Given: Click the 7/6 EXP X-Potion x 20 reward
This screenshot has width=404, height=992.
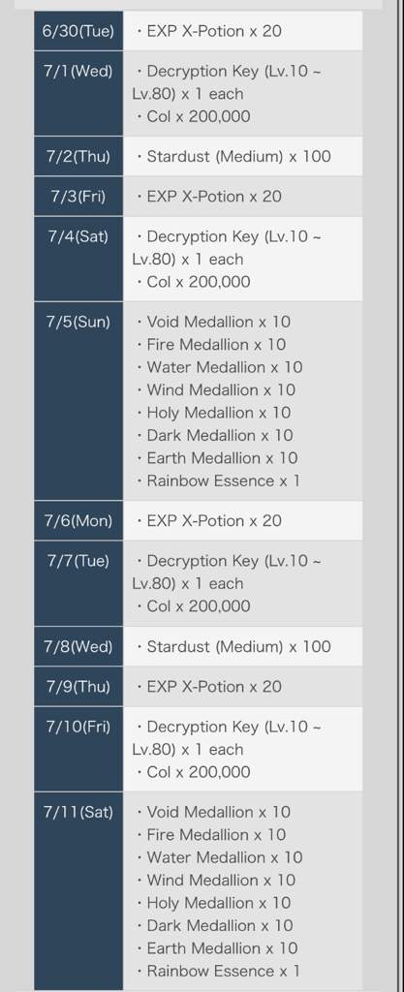Looking at the screenshot, I should click(209, 520).
